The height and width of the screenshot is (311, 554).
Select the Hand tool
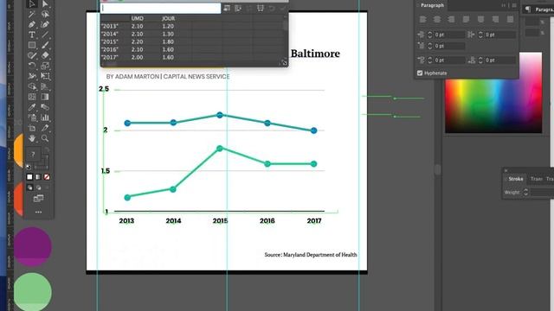tap(32, 138)
